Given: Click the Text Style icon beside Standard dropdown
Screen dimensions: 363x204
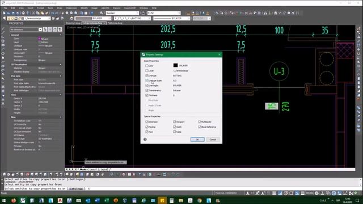Looking at the screenshot, I should point(102,13).
